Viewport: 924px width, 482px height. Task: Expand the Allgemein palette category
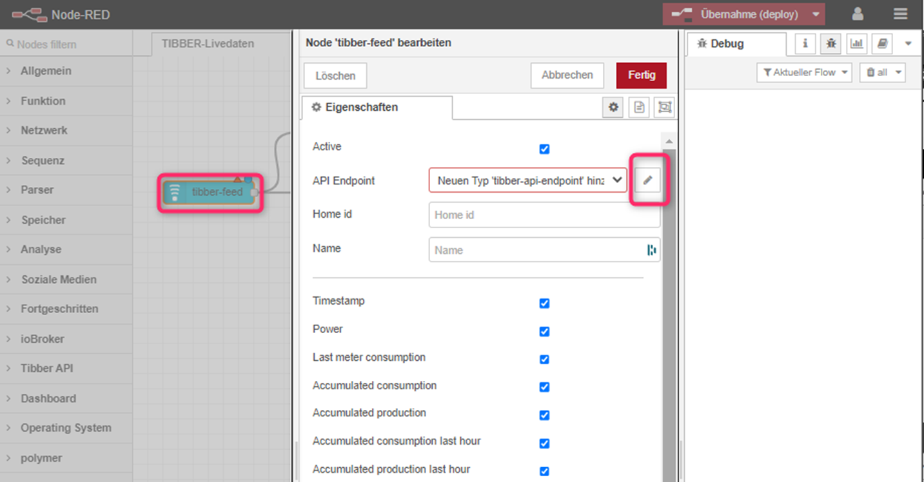[66, 71]
